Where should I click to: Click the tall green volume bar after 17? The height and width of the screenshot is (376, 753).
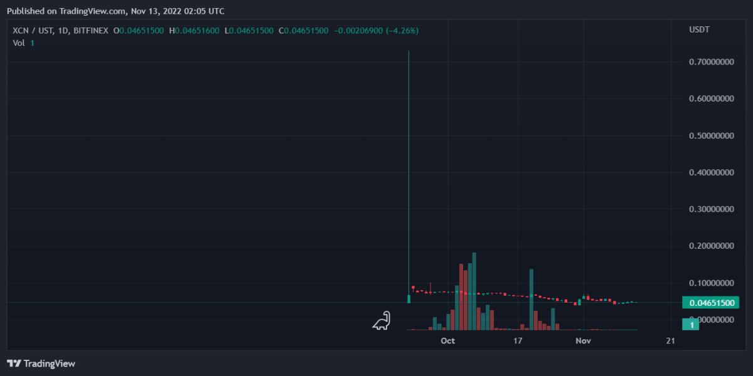click(x=531, y=300)
